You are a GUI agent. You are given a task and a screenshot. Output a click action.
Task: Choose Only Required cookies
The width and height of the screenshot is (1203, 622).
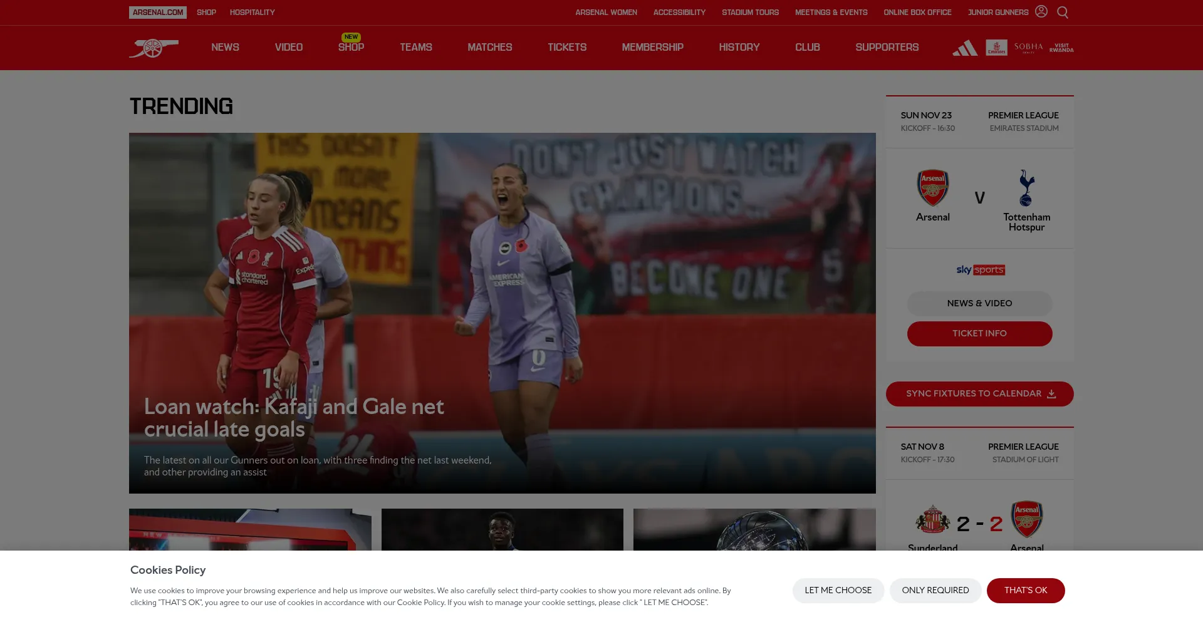click(935, 591)
